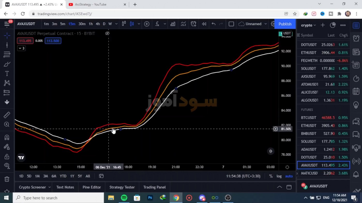Select the text annotation tool
Image resolution: width=362 pixels, height=203 pixels.
click(x=7, y=73)
